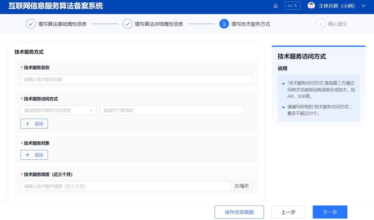Focus the 技术服务名称 input field
The width and height of the screenshot is (374, 220).
[136, 79]
